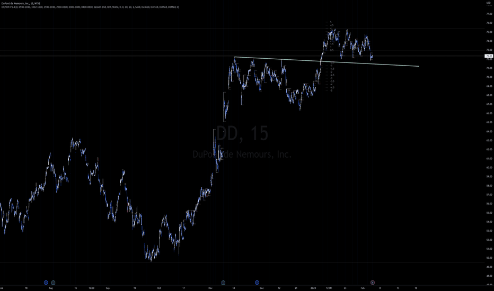Open the dividend marker left of Dec

coord(257,283)
